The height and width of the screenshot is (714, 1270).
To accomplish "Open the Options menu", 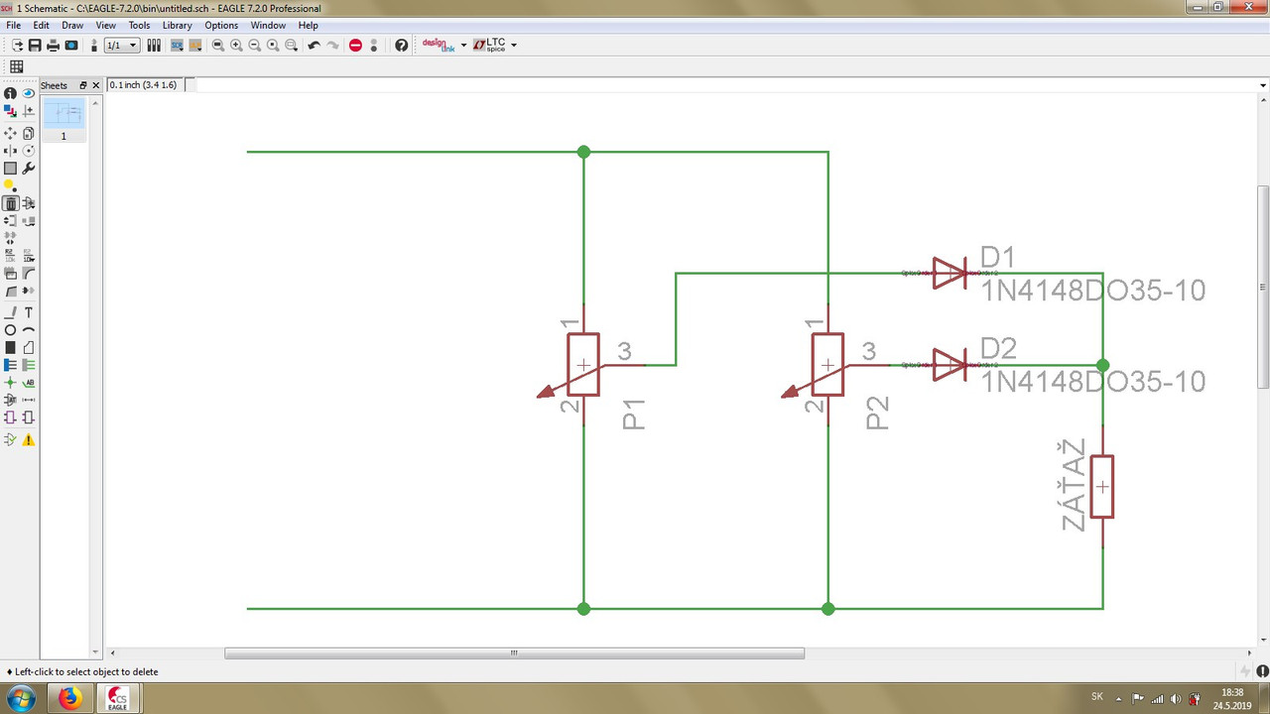I will 221,25.
